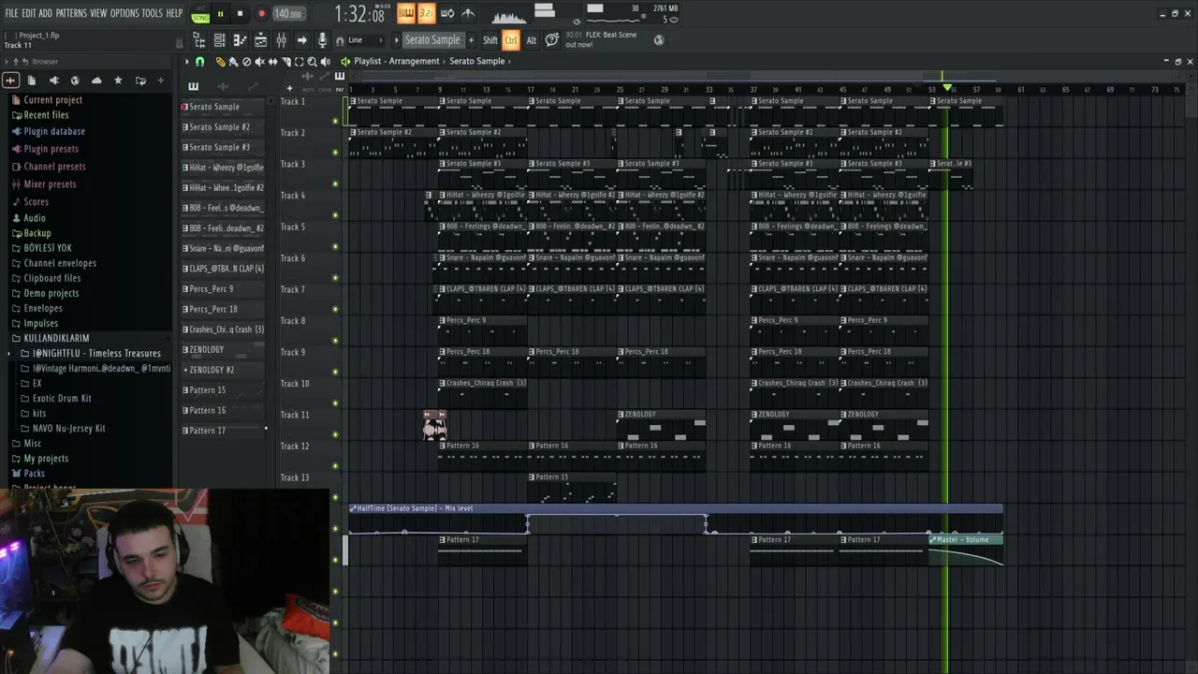Open the OPTIONS menu

pyautogui.click(x=124, y=13)
